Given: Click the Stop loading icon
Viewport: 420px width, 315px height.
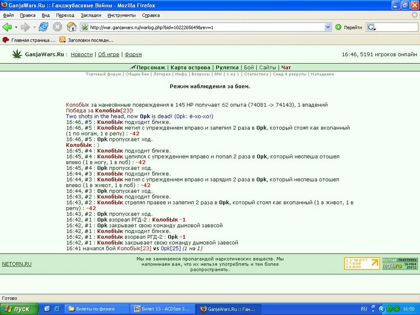Looking at the screenshot, I should [x=57, y=27].
